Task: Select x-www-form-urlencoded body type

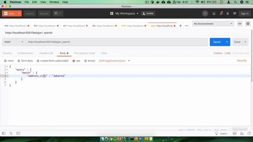Action: pyautogui.click(x=38, y=61)
